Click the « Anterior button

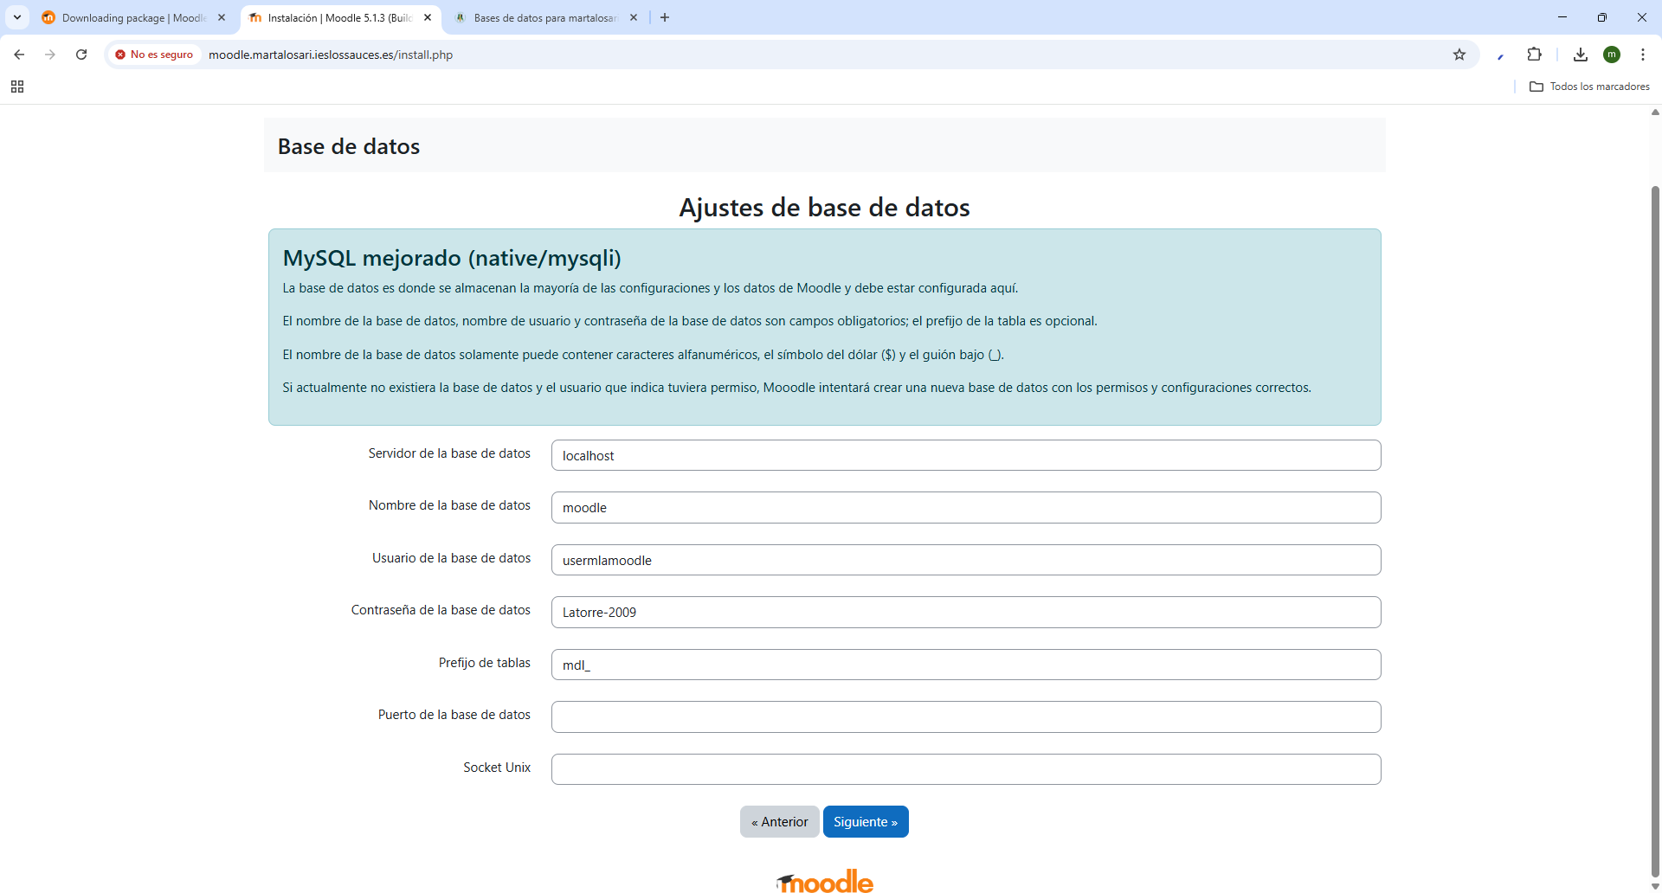780,822
